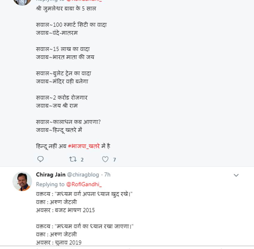
Task: Click the line सवाल~2 करोड रोजगार
Action: [62, 98]
